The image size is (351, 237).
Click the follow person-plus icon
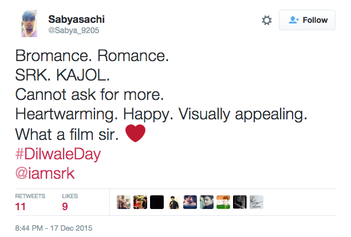tap(294, 20)
